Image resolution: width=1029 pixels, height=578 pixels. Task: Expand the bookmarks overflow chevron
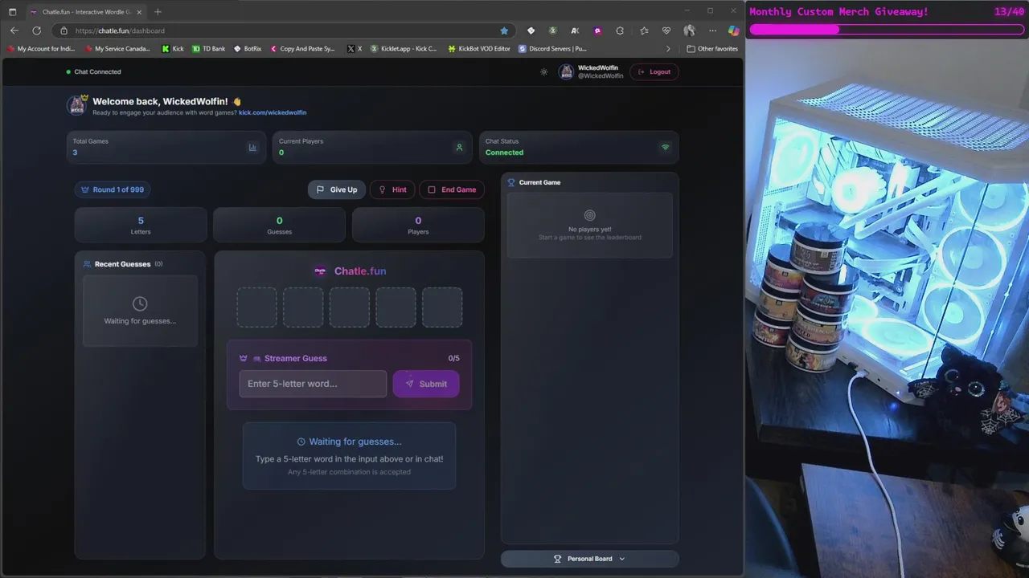pos(667,49)
